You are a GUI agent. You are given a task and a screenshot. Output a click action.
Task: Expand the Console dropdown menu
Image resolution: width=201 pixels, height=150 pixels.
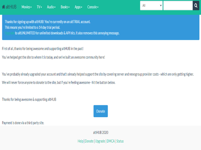pos(93,7)
